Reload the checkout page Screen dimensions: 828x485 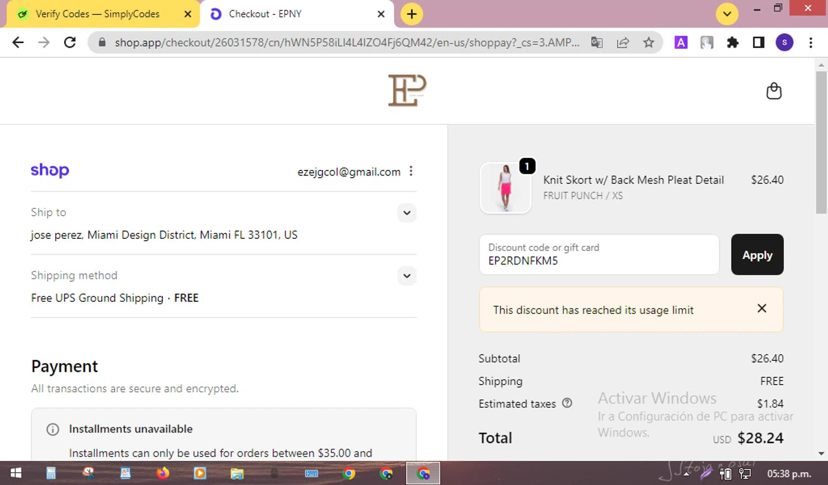[x=70, y=42]
